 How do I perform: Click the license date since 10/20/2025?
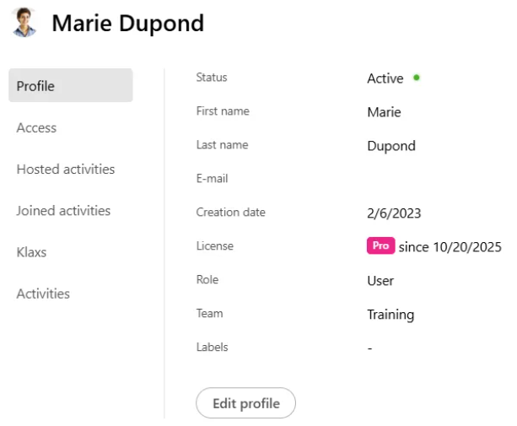pyautogui.click(x=450, y=247)
